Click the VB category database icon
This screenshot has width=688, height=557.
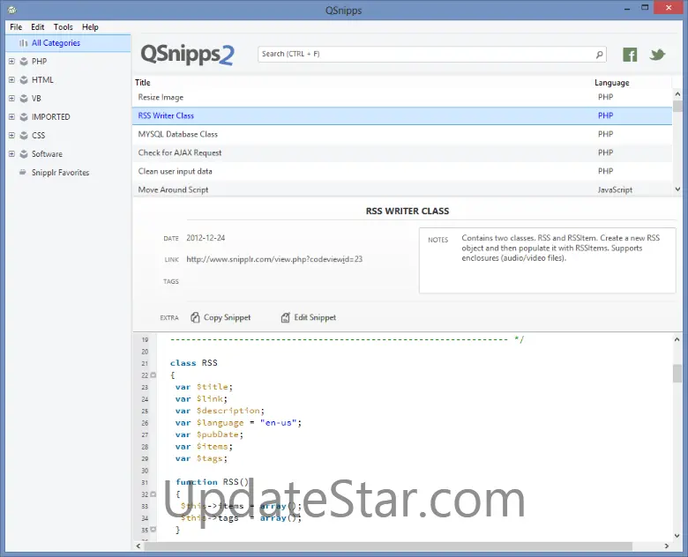point(24,98)
